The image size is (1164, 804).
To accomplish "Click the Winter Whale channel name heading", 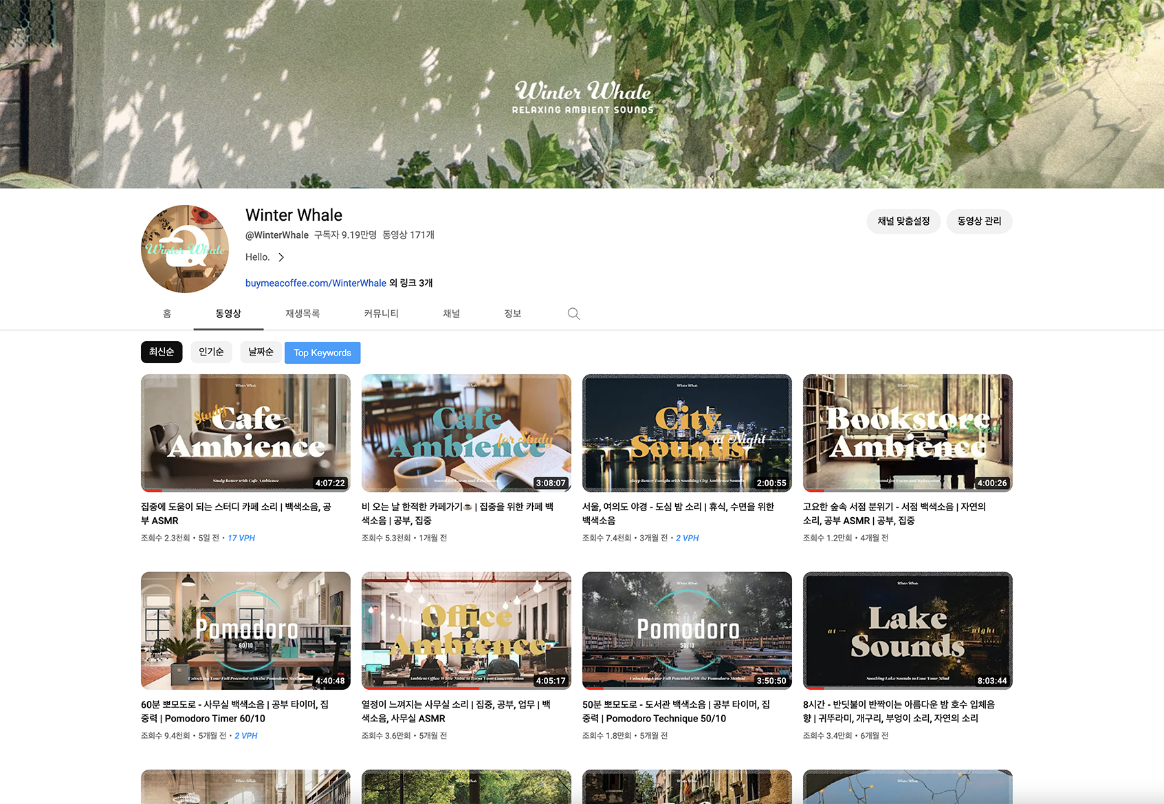I will tap(294, 215).
